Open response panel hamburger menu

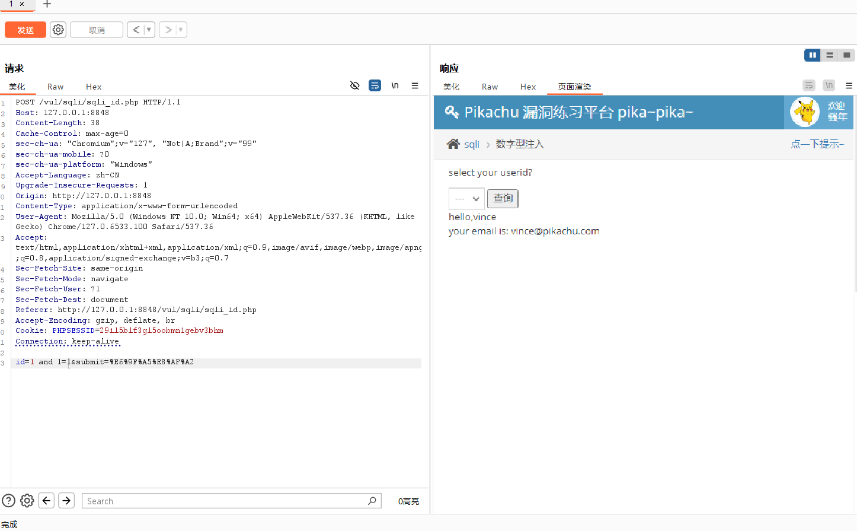point(849,85)
